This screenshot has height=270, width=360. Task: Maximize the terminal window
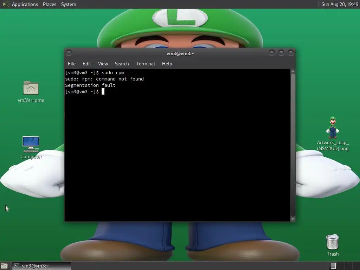coord(281,53)
